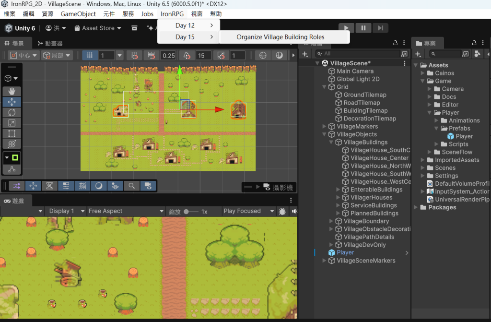Open the SceneFlow folder

(456, 152)
